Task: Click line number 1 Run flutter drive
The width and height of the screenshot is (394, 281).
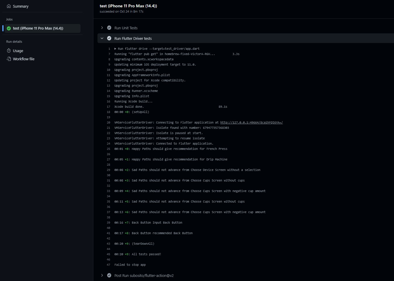Action: click(x=109, y=49)
